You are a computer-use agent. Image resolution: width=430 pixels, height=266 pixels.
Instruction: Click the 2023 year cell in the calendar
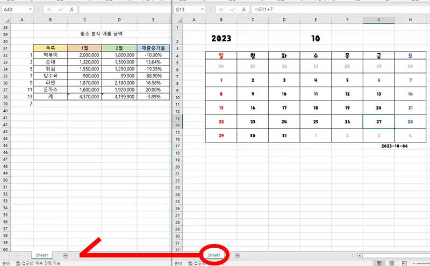pyautogui.click(x=221, y=38)
